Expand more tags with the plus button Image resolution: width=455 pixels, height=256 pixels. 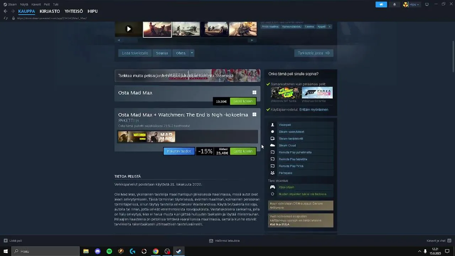(330, 27)
